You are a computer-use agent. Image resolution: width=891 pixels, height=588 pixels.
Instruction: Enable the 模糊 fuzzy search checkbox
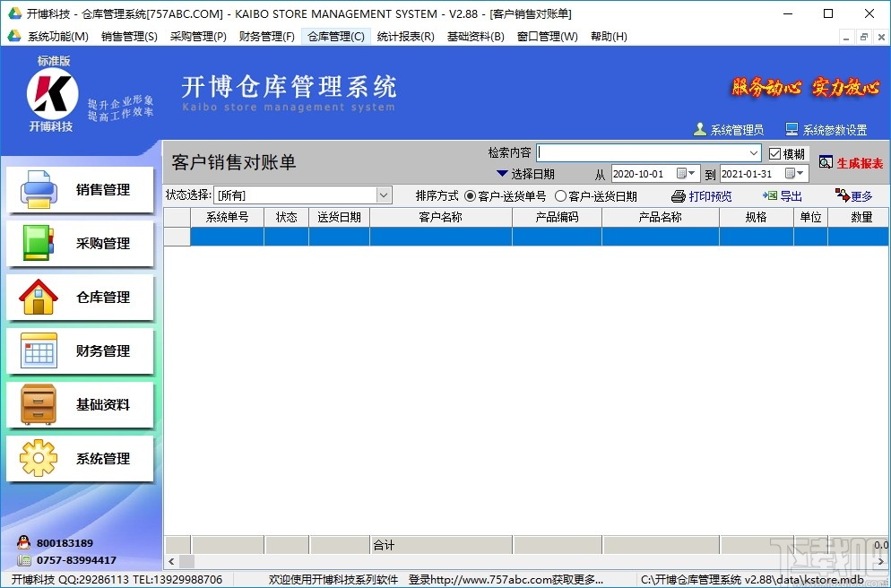[776, 152]
